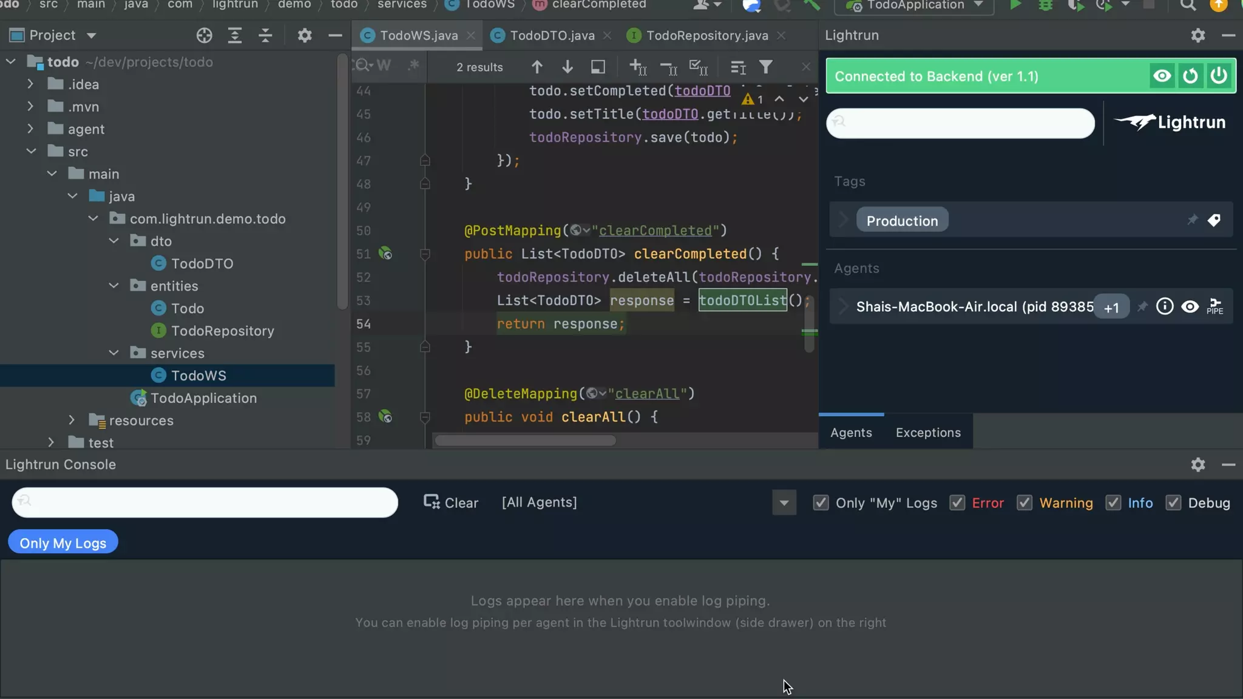This screenshot has width=1243, height=699.
Task: Click the Only My Logs pill button
Action: (63, 542)
